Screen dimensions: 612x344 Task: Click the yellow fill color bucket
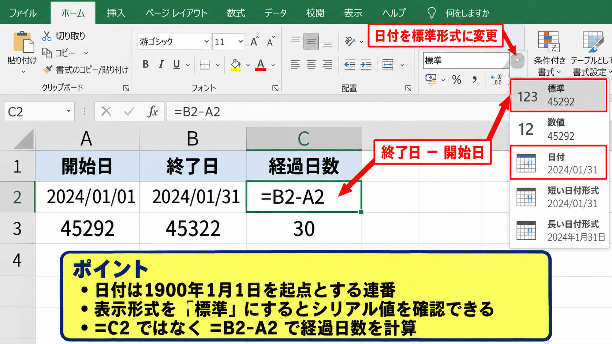coord(236,65)
